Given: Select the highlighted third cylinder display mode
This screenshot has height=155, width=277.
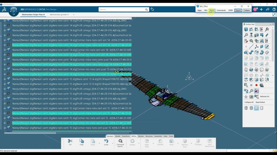Looking at the screenshot, I should (257, 108).
